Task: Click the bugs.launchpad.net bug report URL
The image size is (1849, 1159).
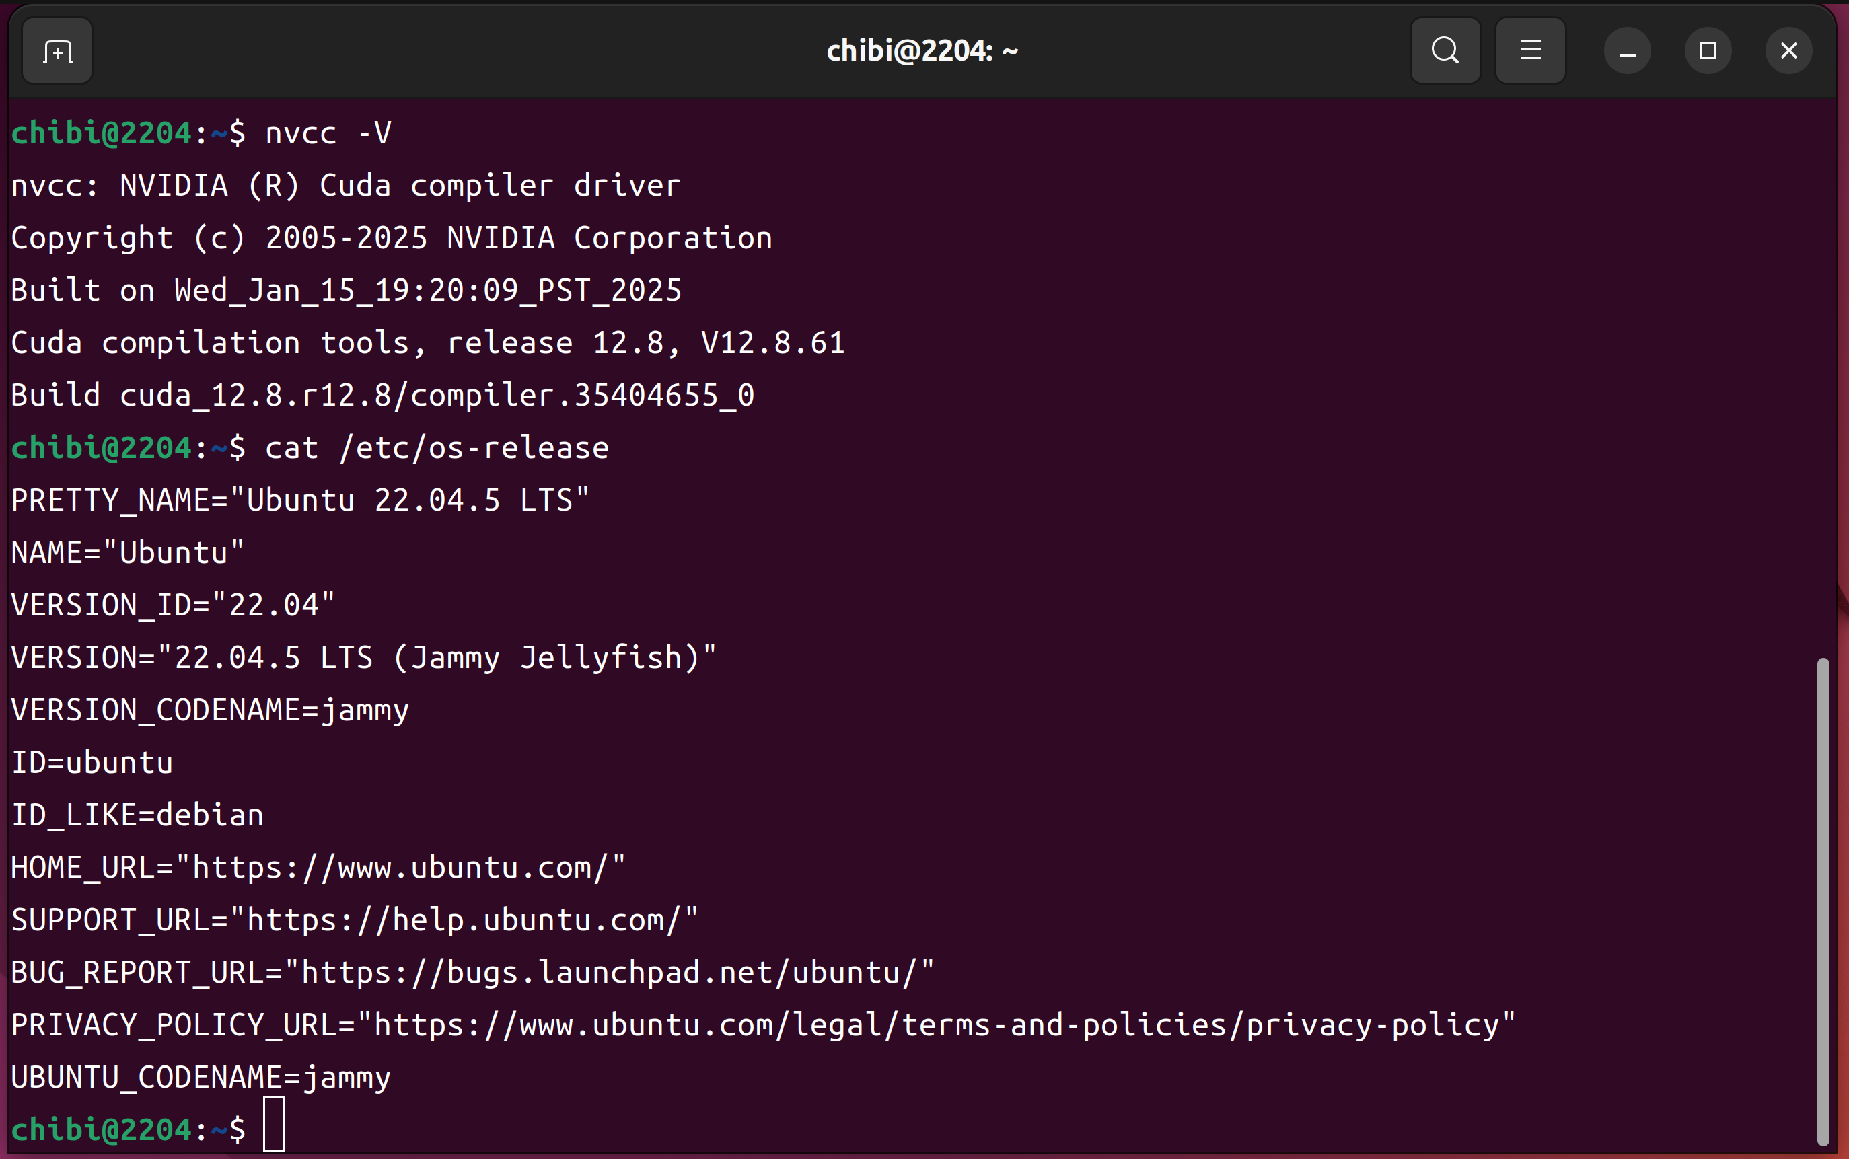Action: coord(609,973)
